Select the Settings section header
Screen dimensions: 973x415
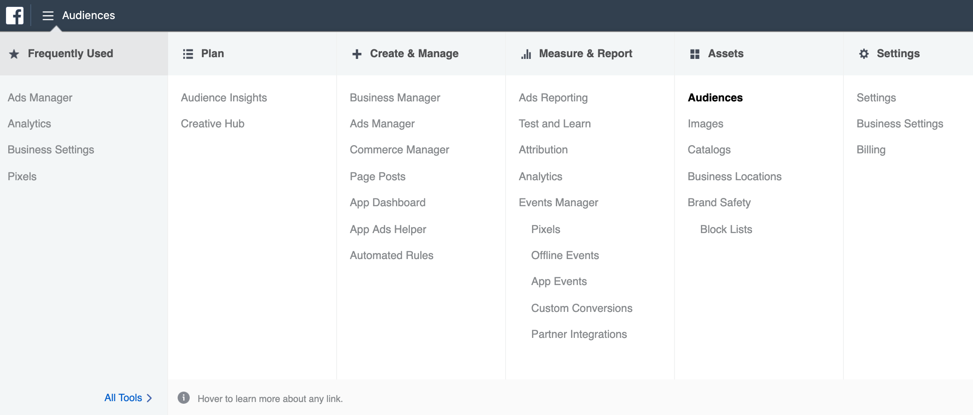tap(898, 53)
